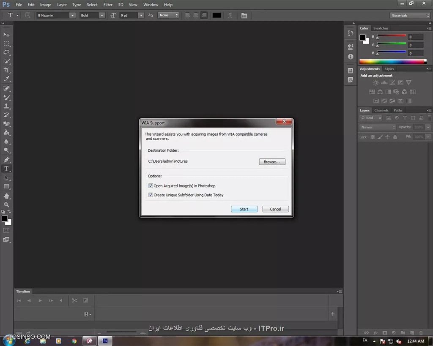Open the Normal blend mode dropdown
This screenshot has height=346, width=433.
[378, 127]
